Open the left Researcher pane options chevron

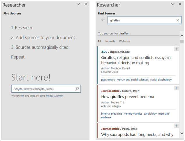click(x=78, y=4)
